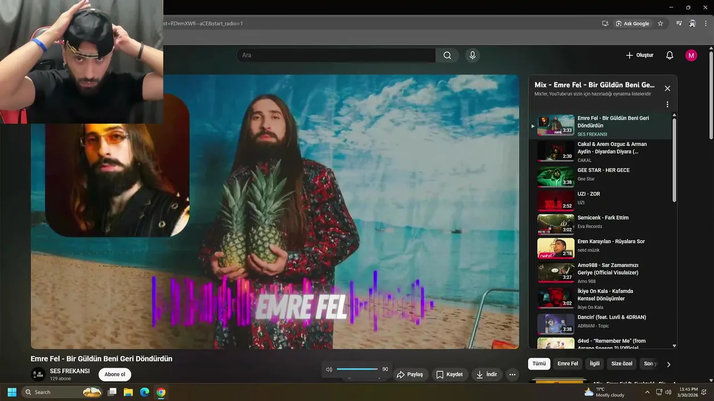Open weather widget Mostly cloudy
The image size is (714, 401).
(604, 392)
